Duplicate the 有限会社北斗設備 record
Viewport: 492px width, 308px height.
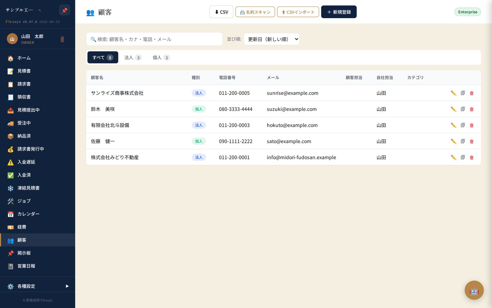coord(463,125)
